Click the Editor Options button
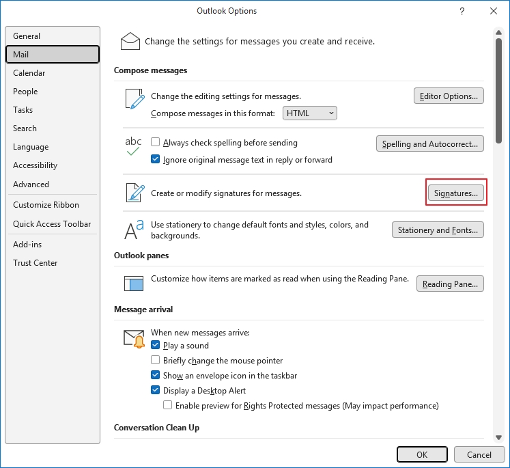Image resolution: width=510 pixels, height=468 pixels. tap(449, 96)
